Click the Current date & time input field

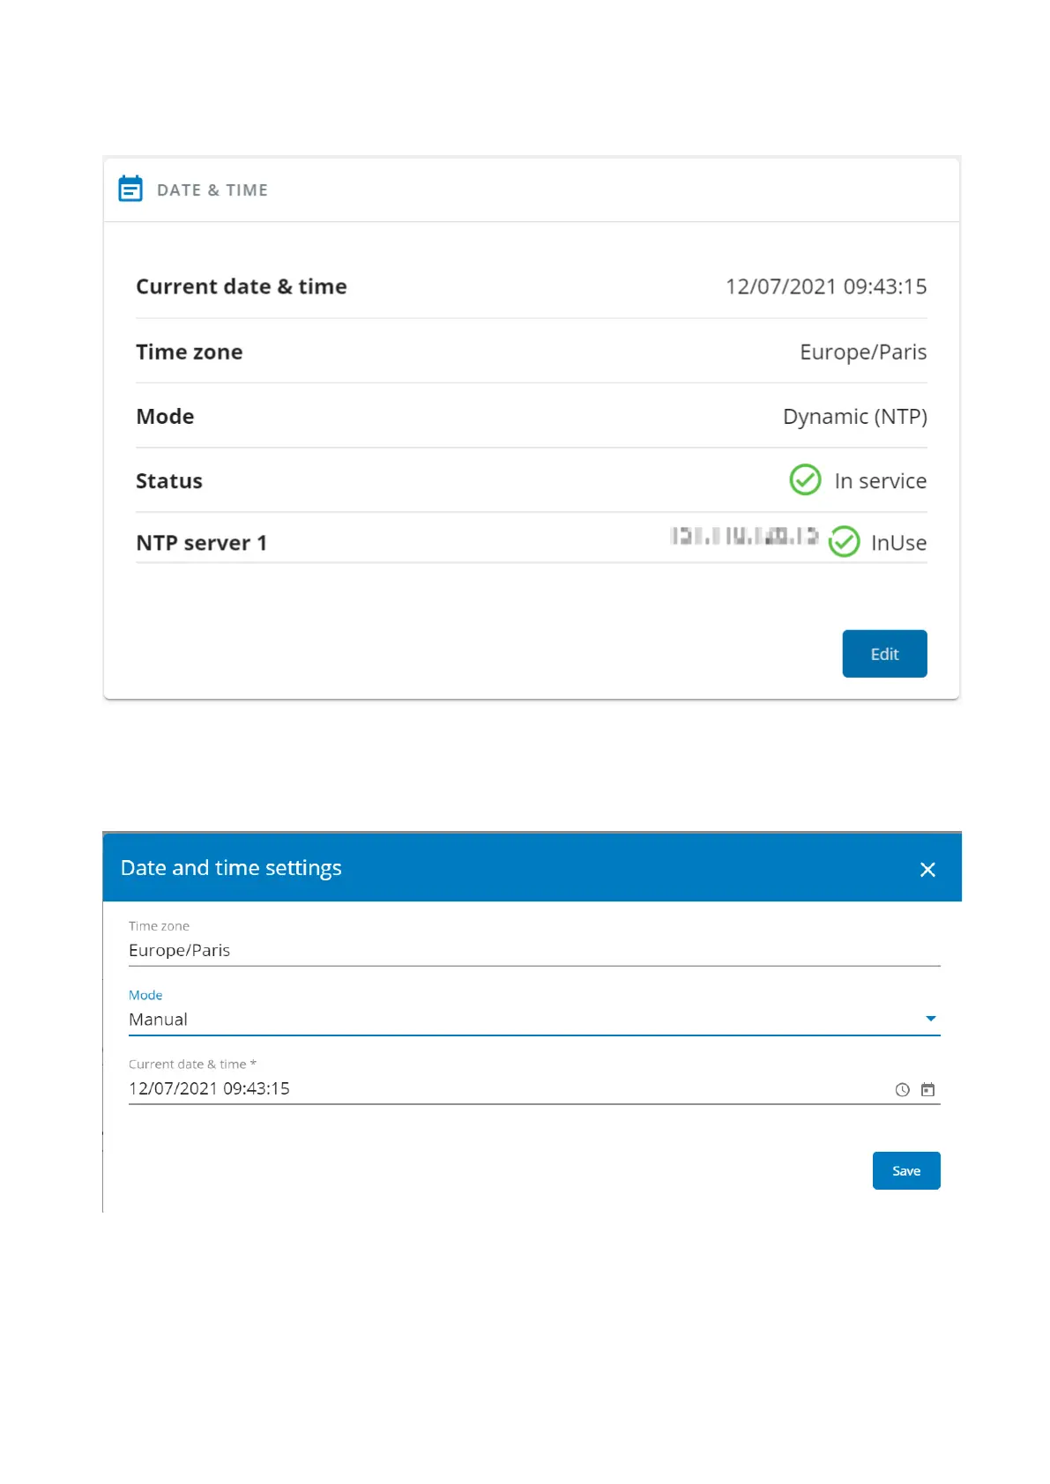[x=503, y=1089]
